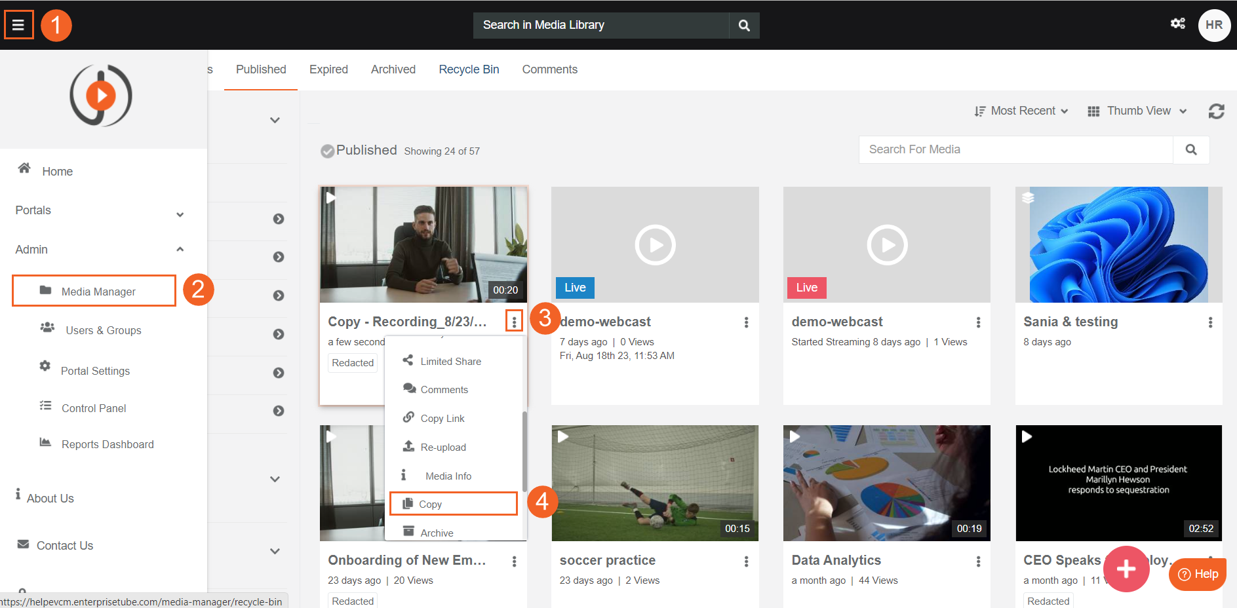This screenshot has width=1237, height=608.
Task: Expand the Most Recent sort dropdown
Action: (x=1021, y=111)
